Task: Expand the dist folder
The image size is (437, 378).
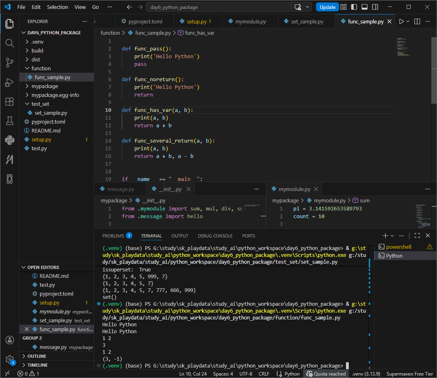Action: tap(57, 59)
